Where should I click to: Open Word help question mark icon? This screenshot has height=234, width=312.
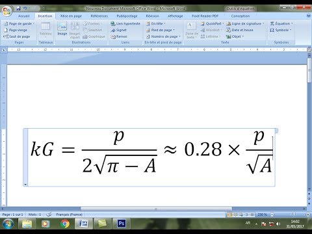pyautogui.click(x=309, y=16)
